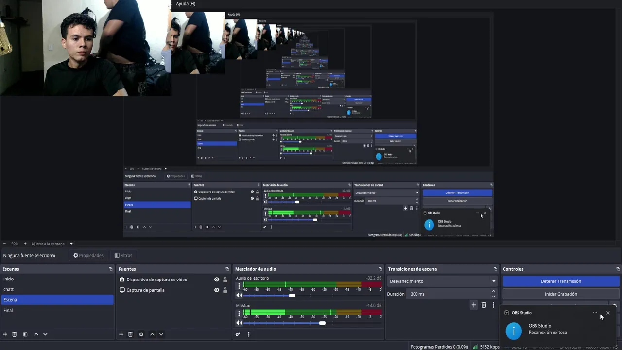Click Ninguna fuente seleccionada label
Viewport: 622px width, 350px height.
(x=29, y=255)
